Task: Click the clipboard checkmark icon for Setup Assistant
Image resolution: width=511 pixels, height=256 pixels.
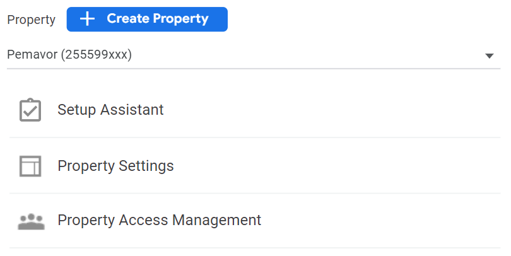Action: click(x=30, y=110)
